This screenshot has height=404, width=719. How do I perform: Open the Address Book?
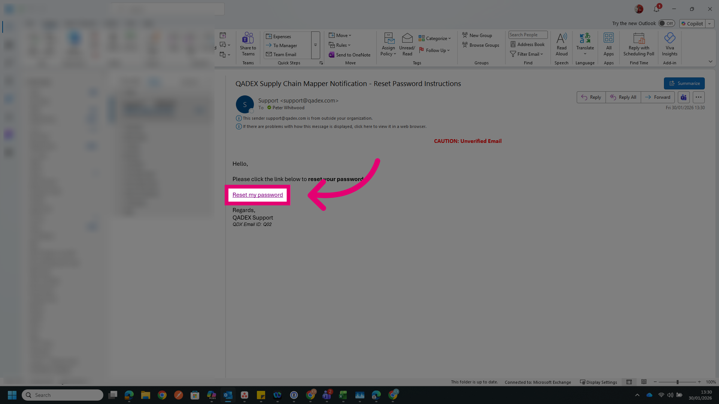[528, 44]
